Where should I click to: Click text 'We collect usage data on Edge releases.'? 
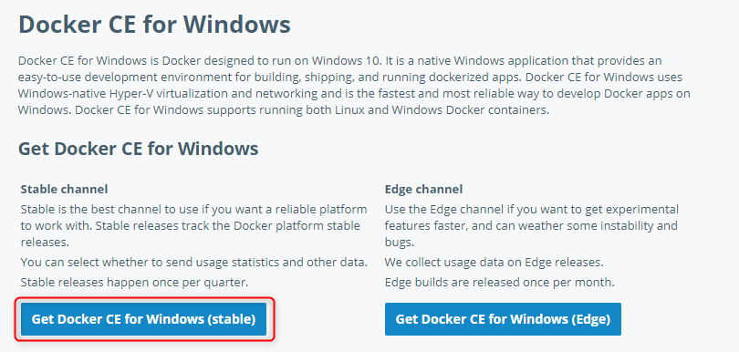click(494, 262)
